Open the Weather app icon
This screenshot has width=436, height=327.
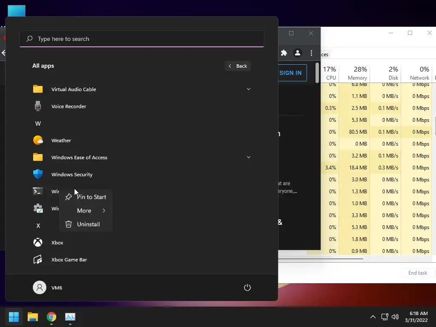(38, 140)
